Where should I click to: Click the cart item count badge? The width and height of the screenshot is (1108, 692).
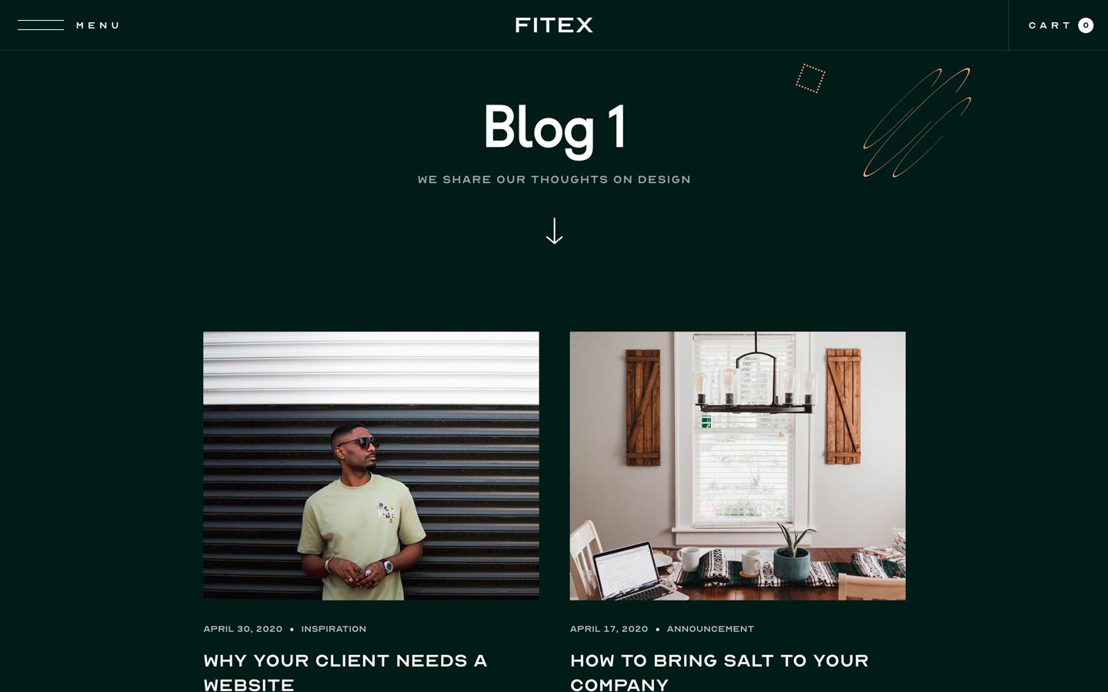click(x=1086, y=25)
